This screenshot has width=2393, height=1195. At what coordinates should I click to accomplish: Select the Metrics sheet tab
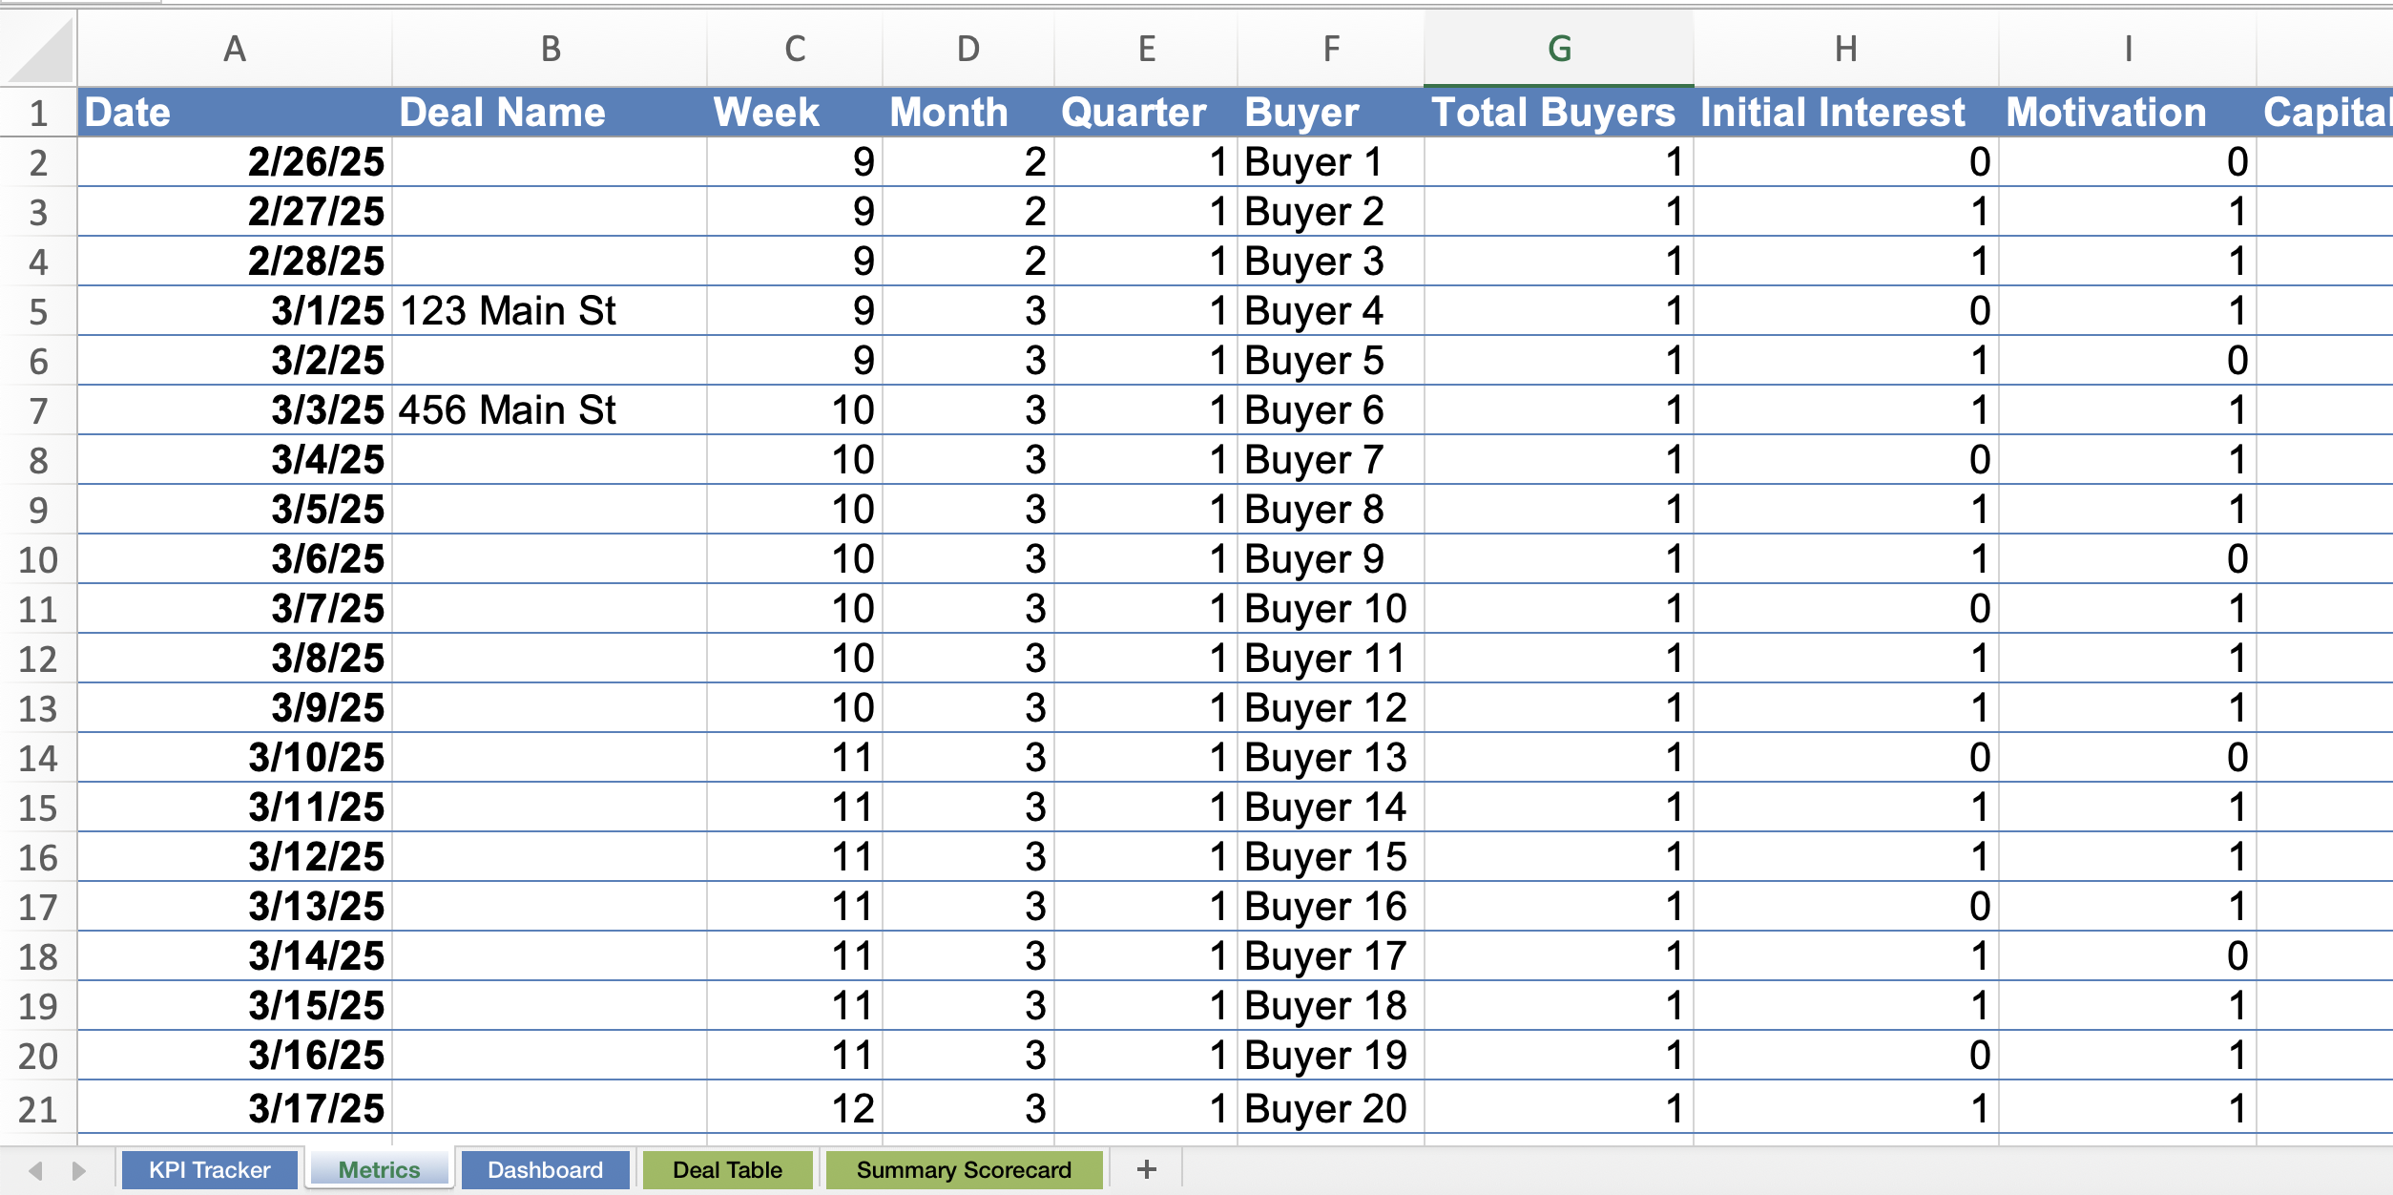pos(379,1170)
